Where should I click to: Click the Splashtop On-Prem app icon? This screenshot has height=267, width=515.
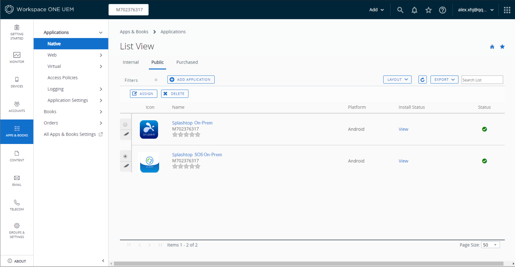[x=149, y=129]
